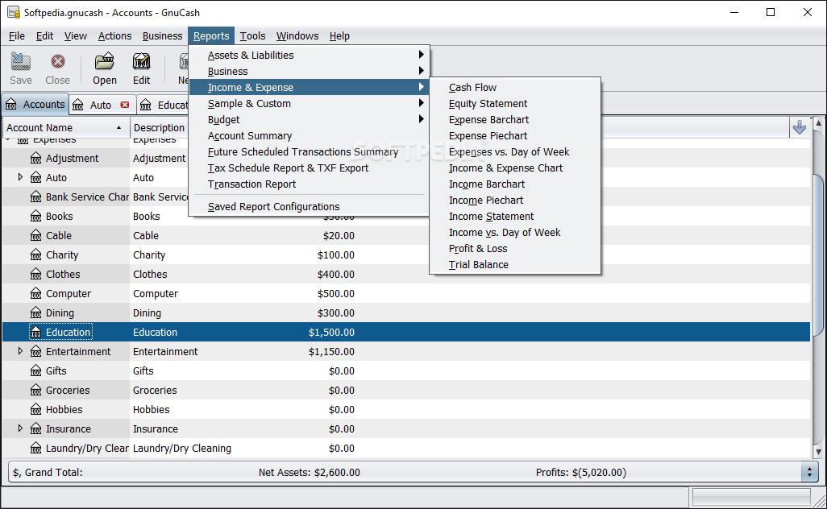The image size is (827, 509).
Task: Close the Auto tab with red X
Action: (125, 105)
